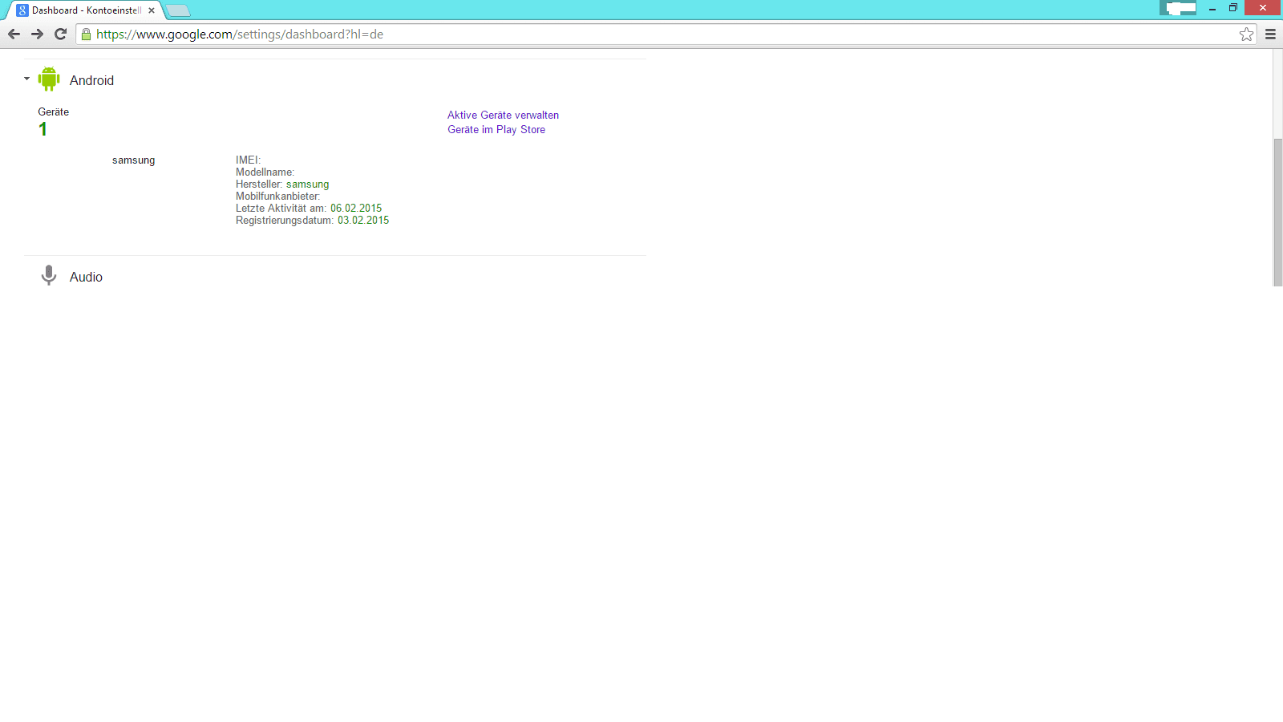Click the Mobilfunkanbieter label
The height and width of the screenshot is (722, 1283).
point(277,196)
